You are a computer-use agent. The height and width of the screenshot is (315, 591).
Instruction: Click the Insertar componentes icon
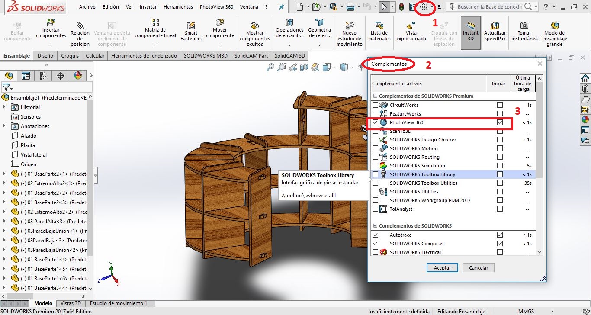[51, 23]
